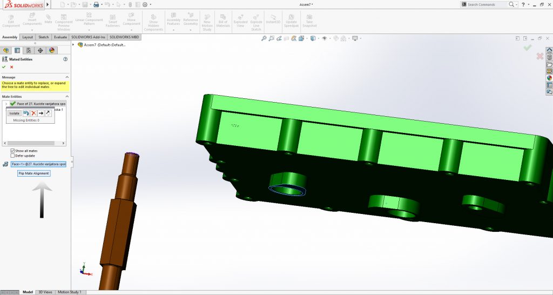Image resolution: width=553 pixels, height=295 pixels.
Task: Open the Options gear dropdown arrow
Action: (x=150, y=4)
